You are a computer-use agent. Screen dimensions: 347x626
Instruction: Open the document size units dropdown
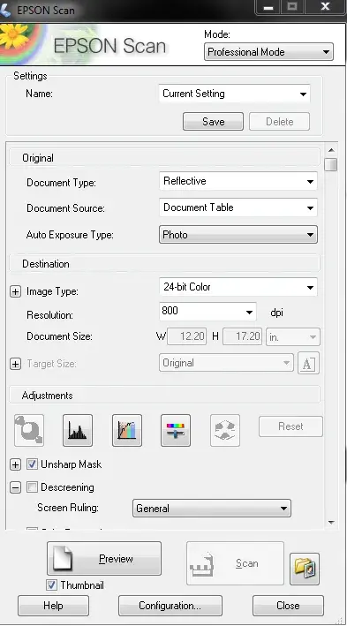pyautogui.click(x=293, y=337)
